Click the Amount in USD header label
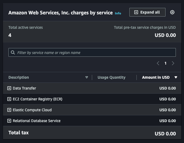This screenshot has height=143, width=184. 156,77
